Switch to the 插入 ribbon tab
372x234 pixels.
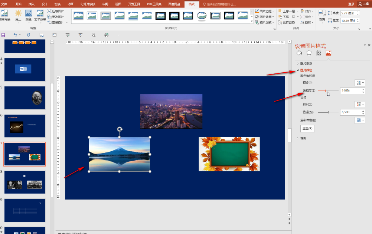32,4
